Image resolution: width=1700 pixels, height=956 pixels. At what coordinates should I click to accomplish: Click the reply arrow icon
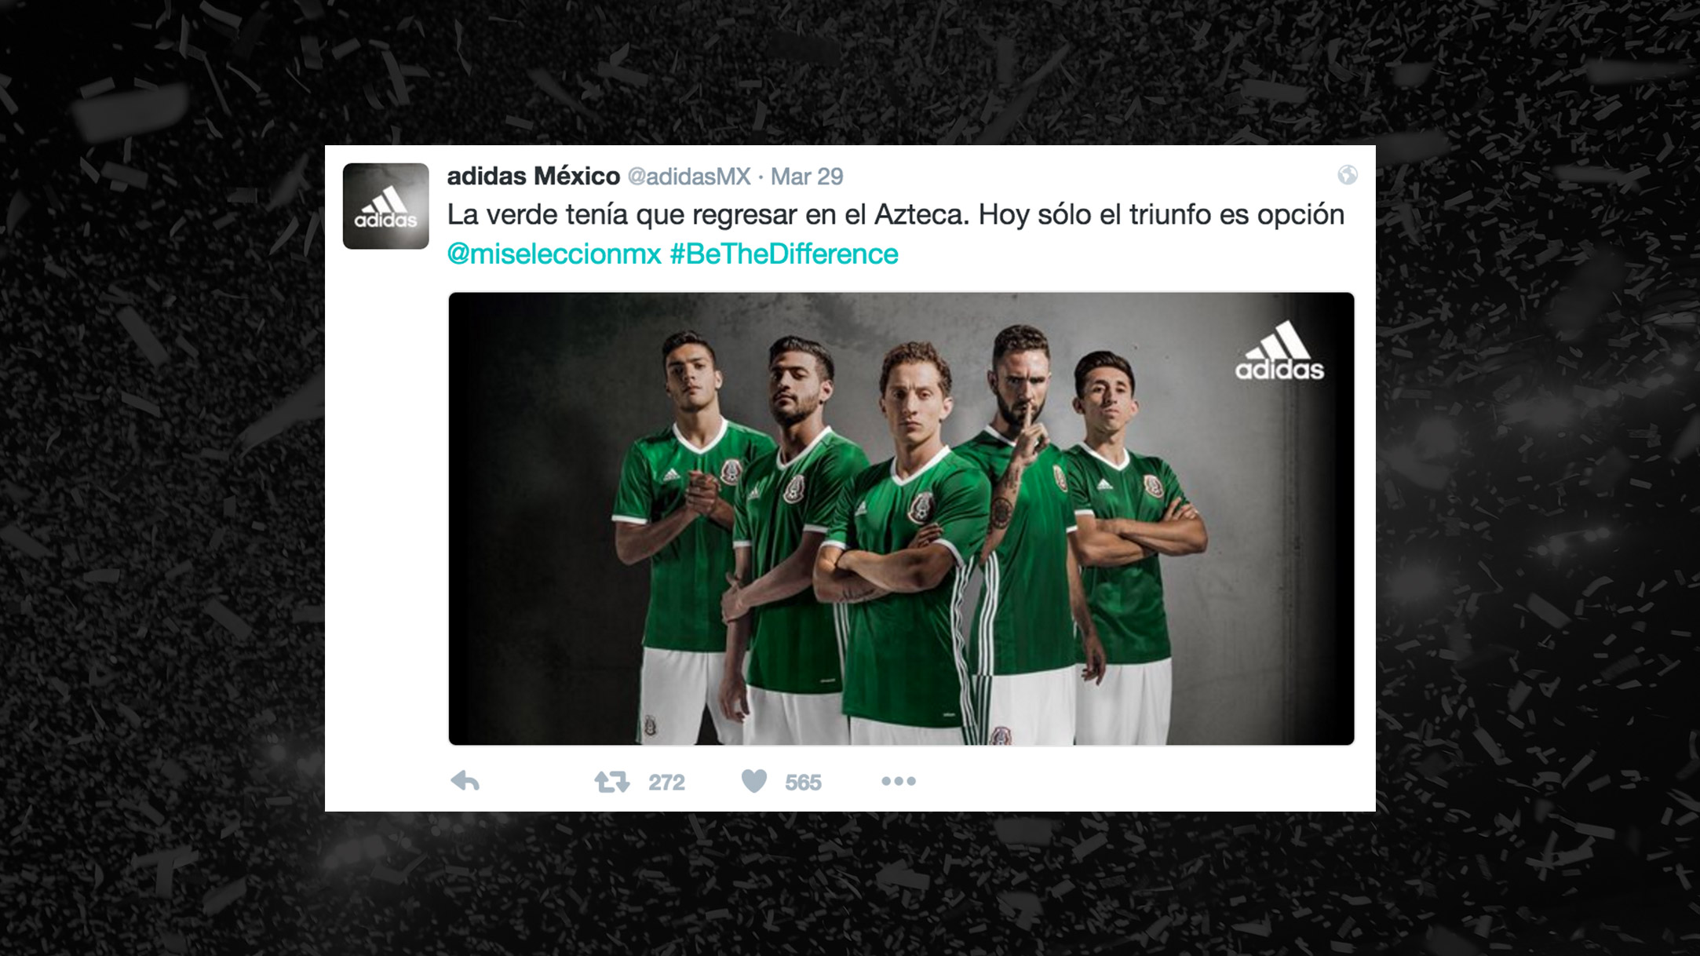coord(465,781)
